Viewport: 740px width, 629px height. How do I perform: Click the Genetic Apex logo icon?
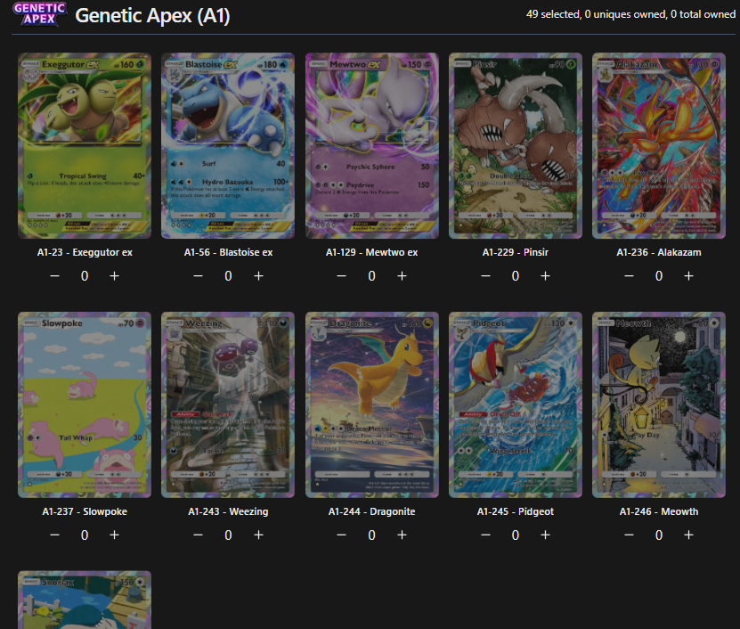tap(40, 14)
